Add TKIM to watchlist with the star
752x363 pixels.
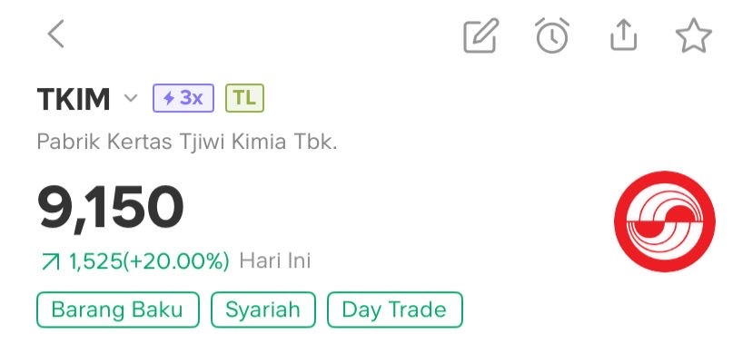tap(694, 35)
